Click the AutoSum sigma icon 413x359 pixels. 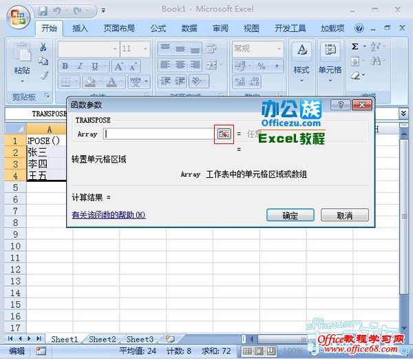click(355, 47)
